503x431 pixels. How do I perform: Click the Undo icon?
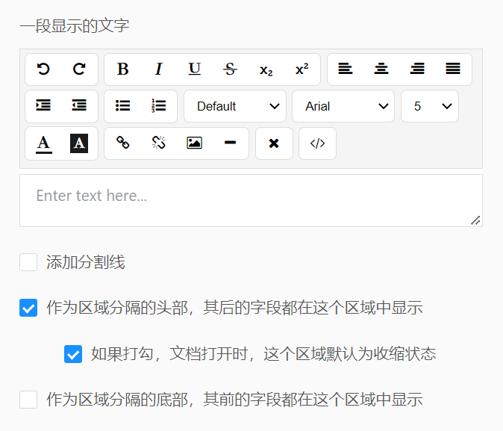pyautogui.click(x=43, y=69)
